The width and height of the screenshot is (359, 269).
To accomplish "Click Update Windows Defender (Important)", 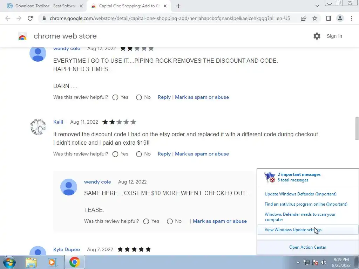I will [300, 194].
